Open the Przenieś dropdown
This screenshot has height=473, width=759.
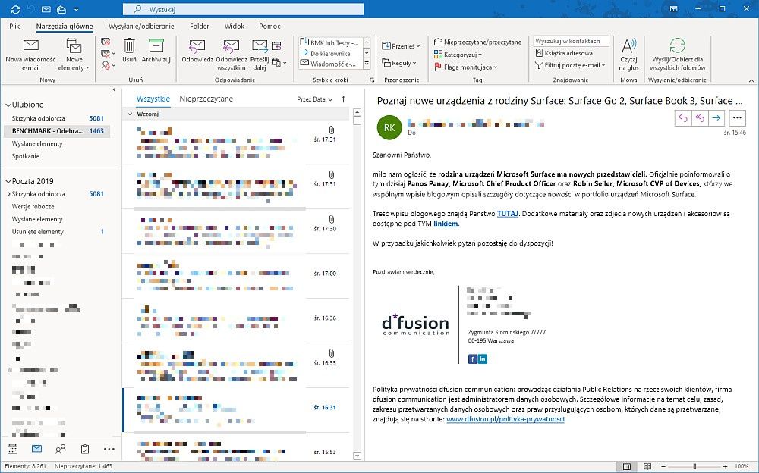click(x=401, y=46)
